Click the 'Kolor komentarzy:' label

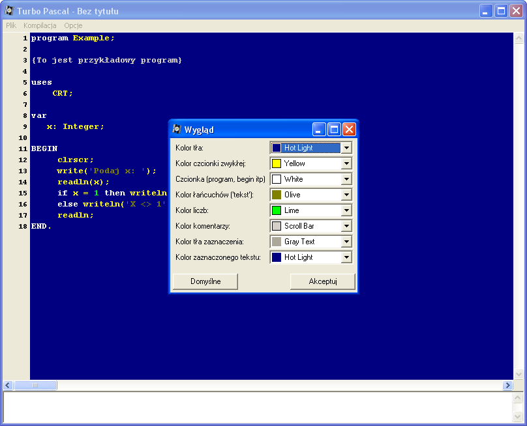click(x=203, y=226)
